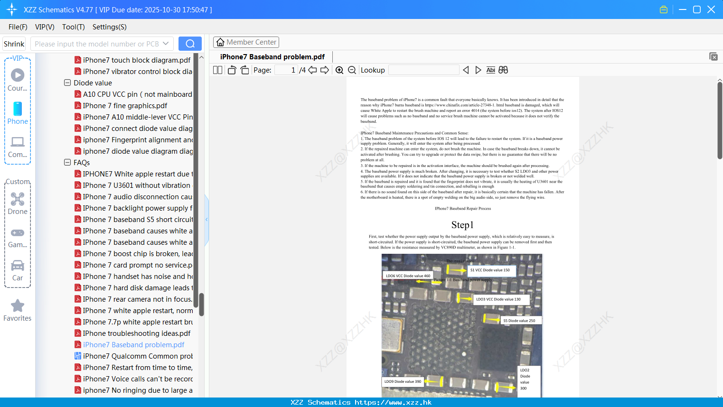The height and width of the screenshot is (407, 723).
Task: Click the home icon in Member Center
Action: (x=220, y=42)
